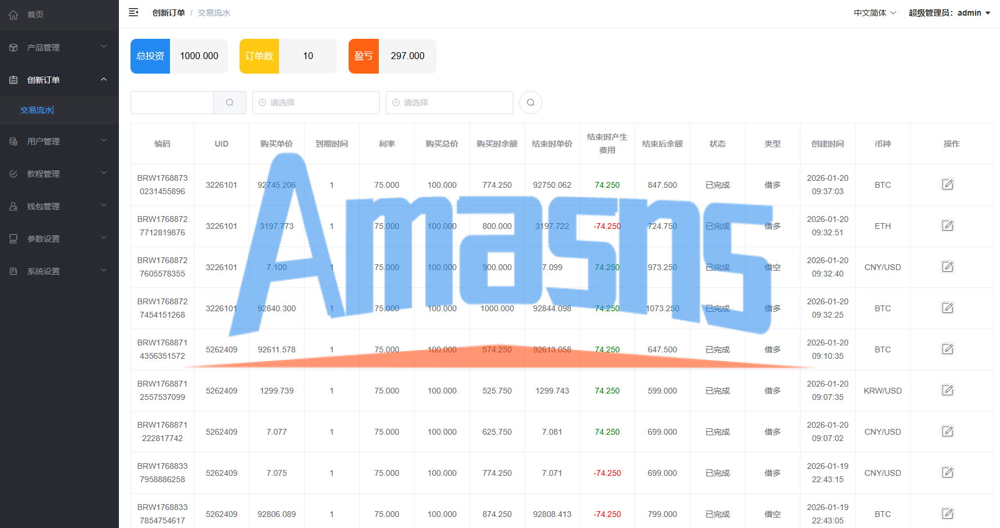
Task: Click the 编码 column header
Action: (x=162, y=144)
